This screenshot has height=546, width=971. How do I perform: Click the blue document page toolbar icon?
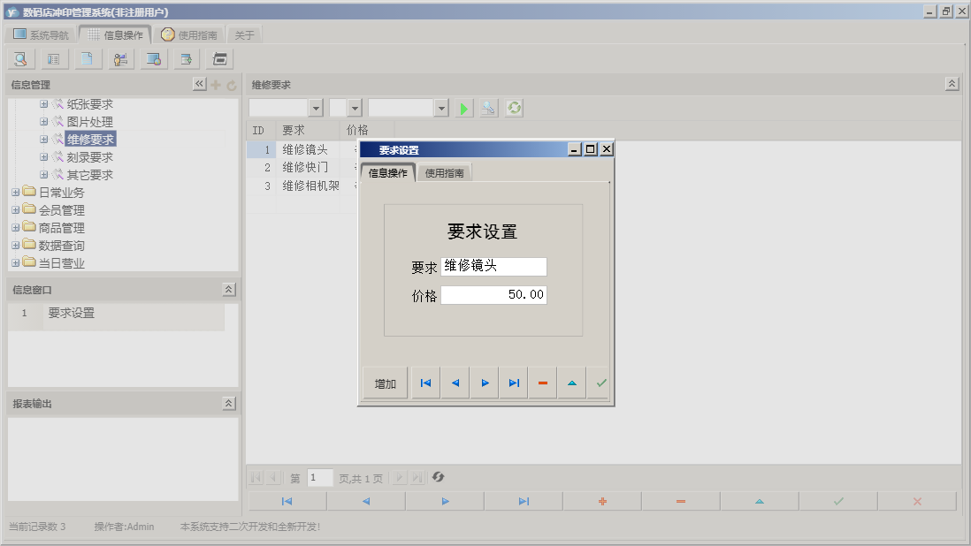point(88,59)
